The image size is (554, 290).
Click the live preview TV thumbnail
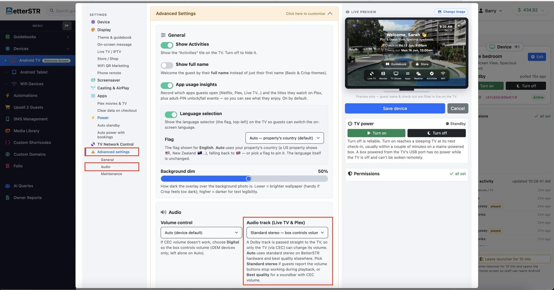406,53
